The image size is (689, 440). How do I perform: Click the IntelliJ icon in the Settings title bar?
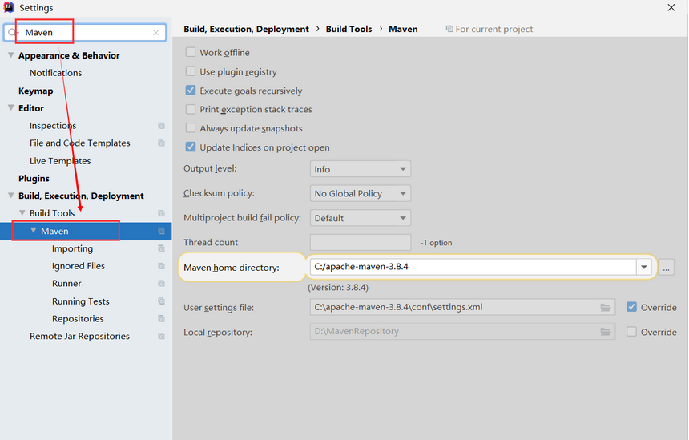9,7
